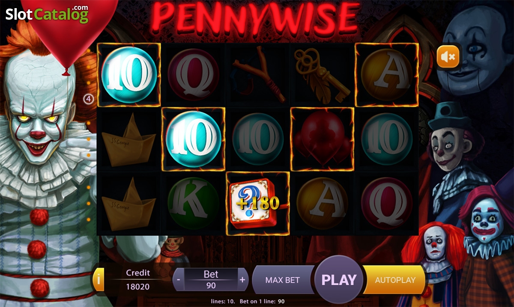This screenshot has width=514, height=307.
Task: Start AUTOPLAY mode
Action: pos(395,280)
